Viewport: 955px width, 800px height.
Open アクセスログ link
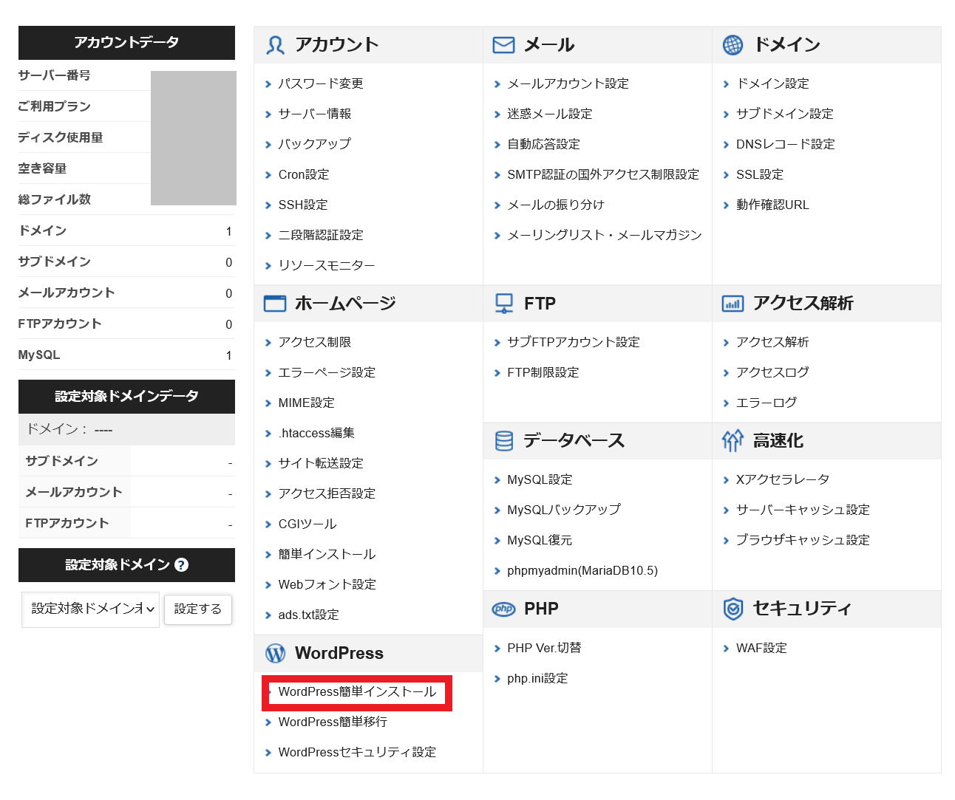pyautogui.click(x=772, y=372)
